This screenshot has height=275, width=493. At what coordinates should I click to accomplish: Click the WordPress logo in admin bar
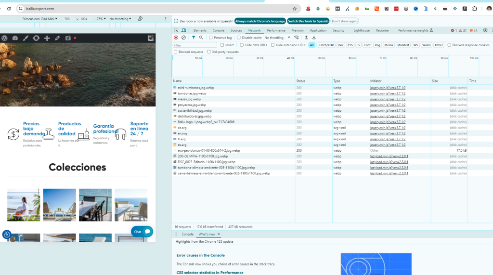(5, 38)
